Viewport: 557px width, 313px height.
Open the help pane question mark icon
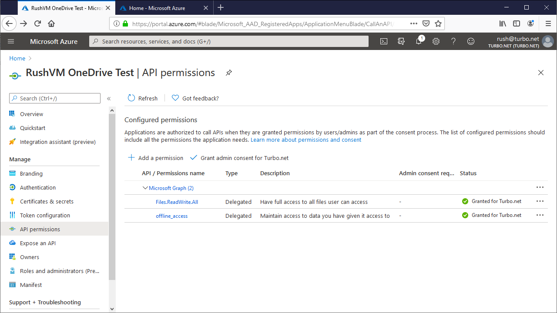pos(453,41)
